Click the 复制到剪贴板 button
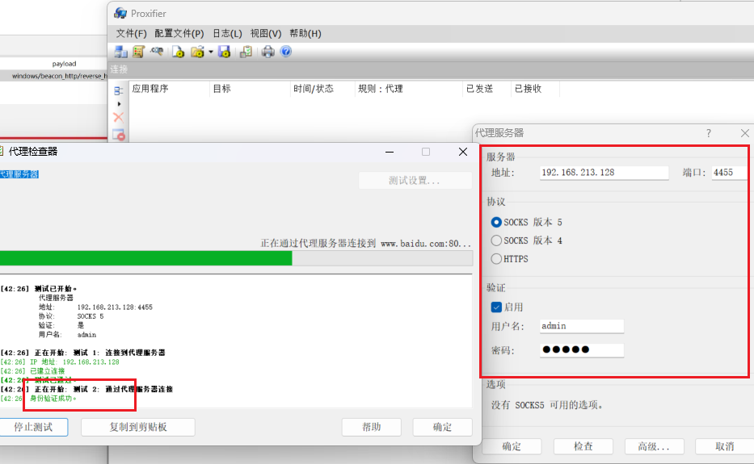This screenshot has height=464, width=754. pyautogui.click(x=138, y=426)
